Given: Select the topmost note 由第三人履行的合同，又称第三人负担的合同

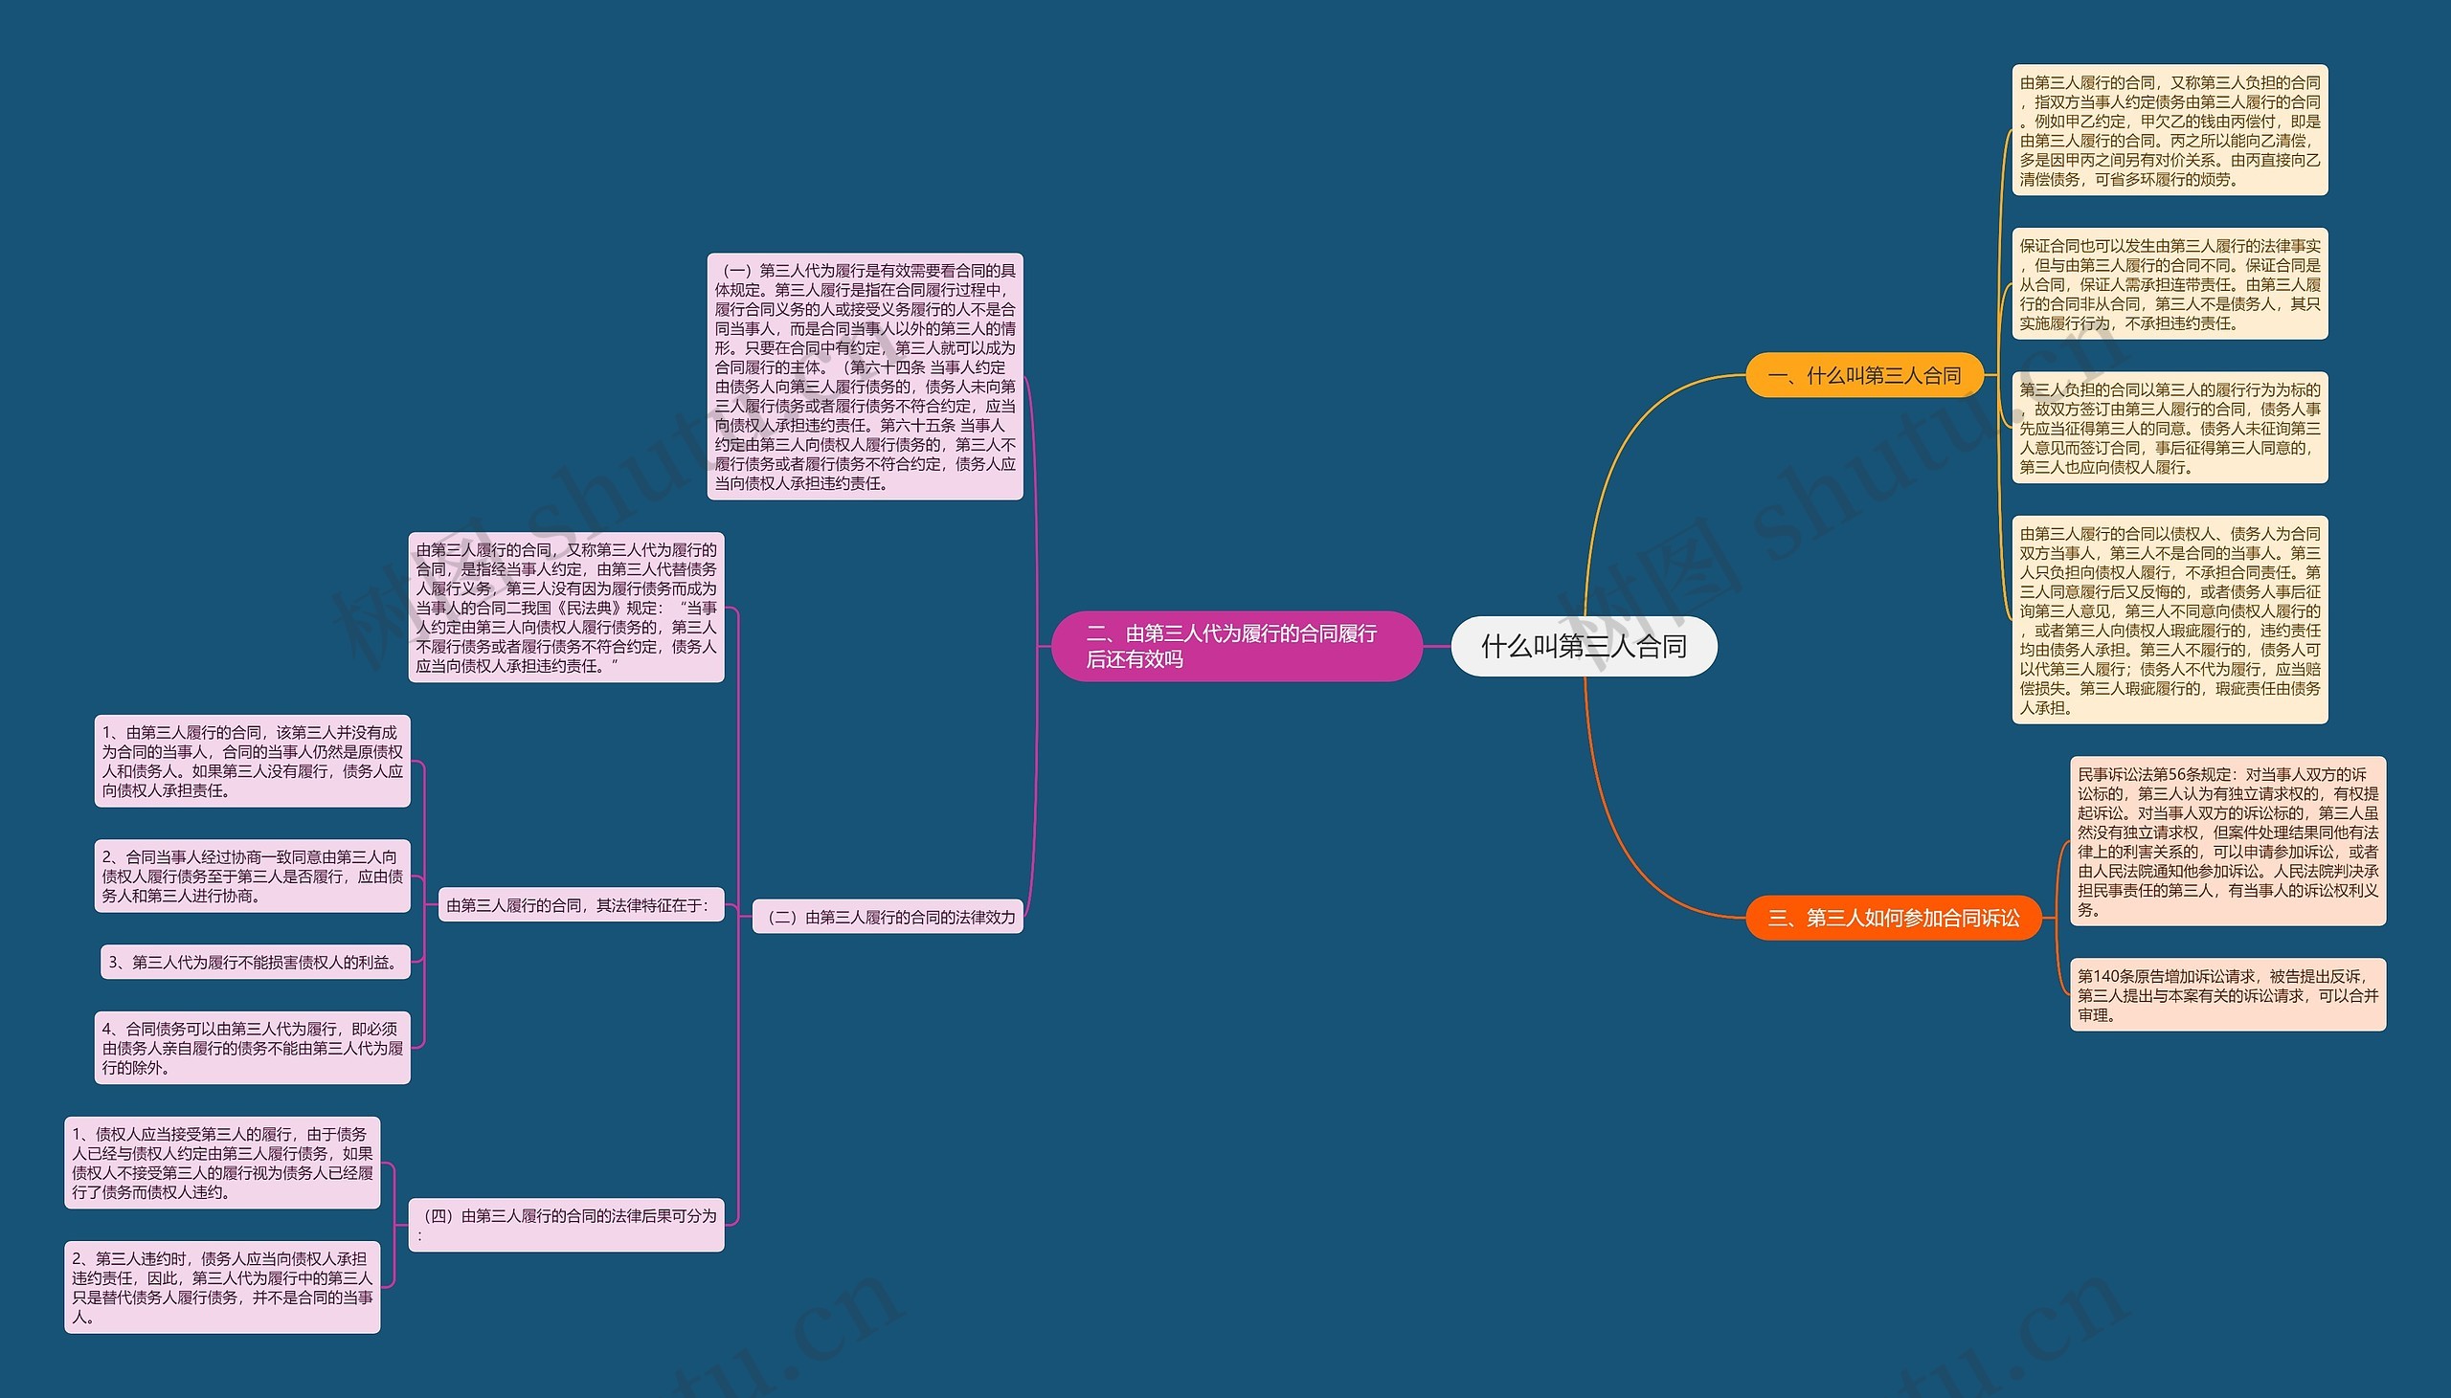Looking at the screenshot, I should tap(2169, 130).
